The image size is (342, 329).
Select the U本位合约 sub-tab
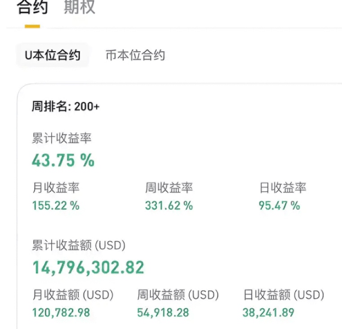(53, 55)
